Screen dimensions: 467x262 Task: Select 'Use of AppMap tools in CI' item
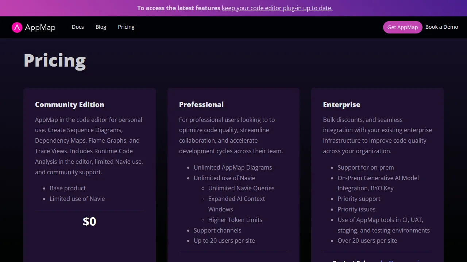coord(384,225)
